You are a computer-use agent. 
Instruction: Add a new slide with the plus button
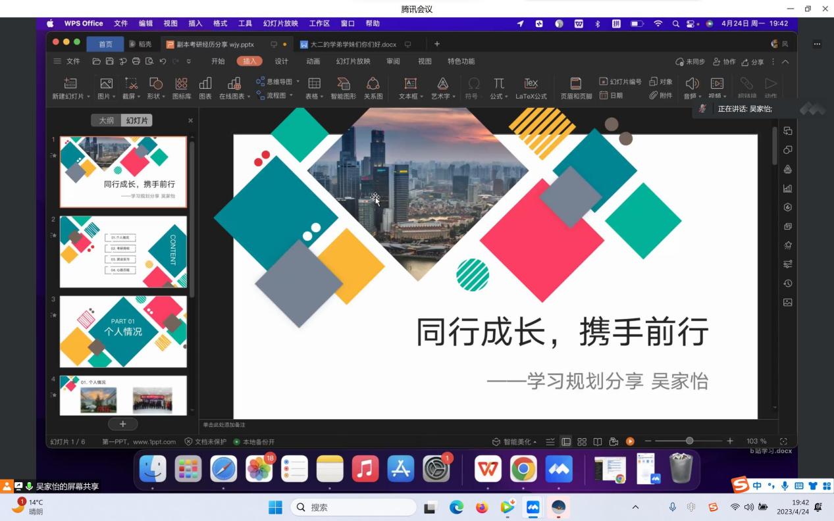tap(122, 424)
